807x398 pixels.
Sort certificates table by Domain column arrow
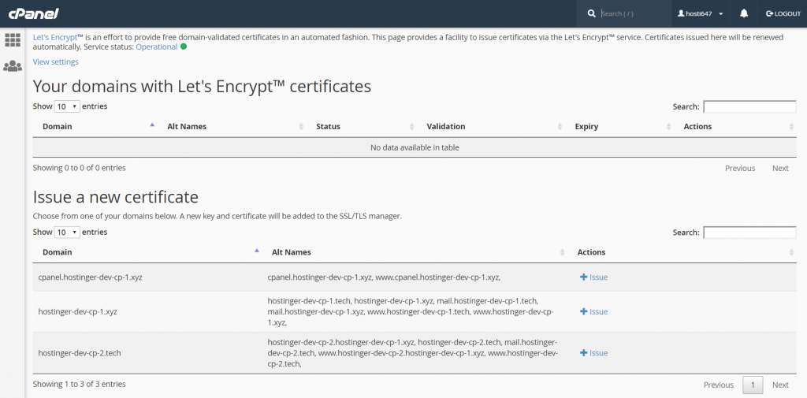pos(152,126)
